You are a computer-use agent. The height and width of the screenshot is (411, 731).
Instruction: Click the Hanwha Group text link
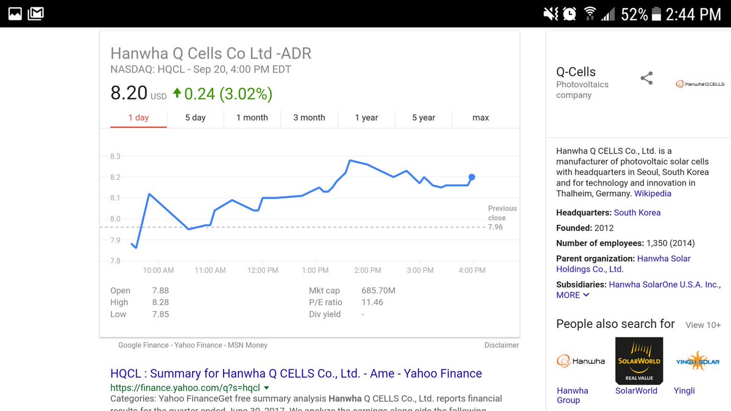point(573,395)
